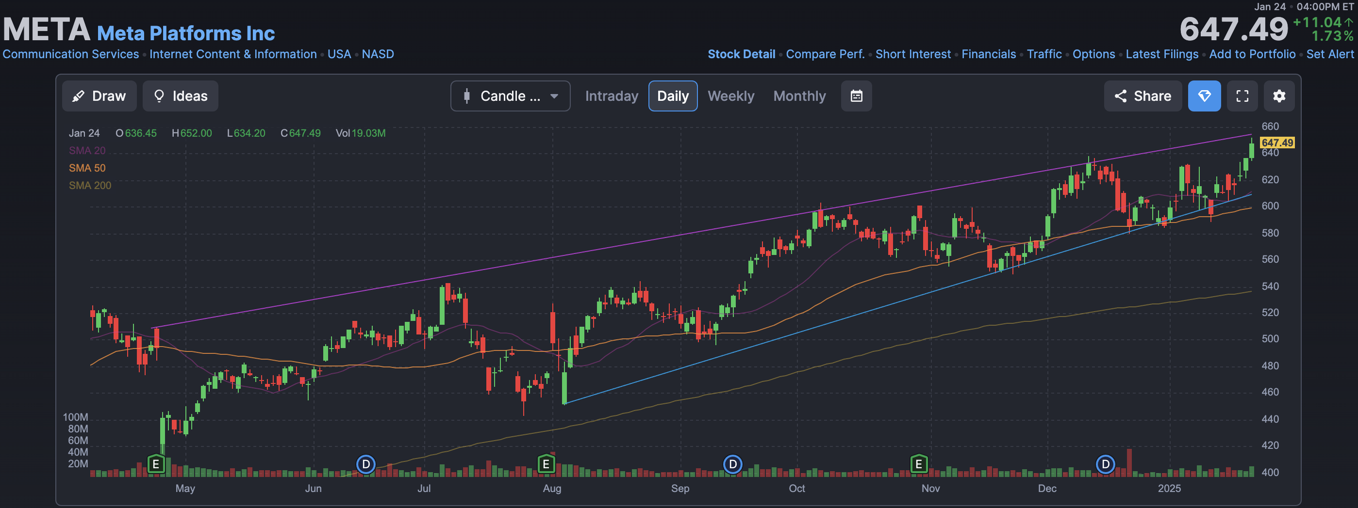Switch to Monthly timeframe
This screenshot has height=508, width=1358.
[799, 96]
